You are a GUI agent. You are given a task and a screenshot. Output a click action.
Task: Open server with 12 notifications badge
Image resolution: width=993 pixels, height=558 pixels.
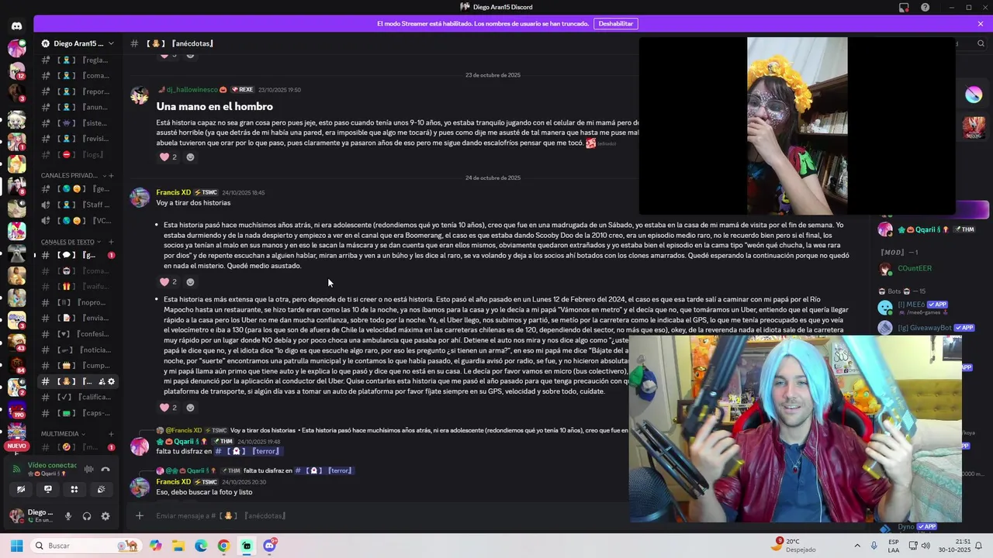(x=16, y=71)
